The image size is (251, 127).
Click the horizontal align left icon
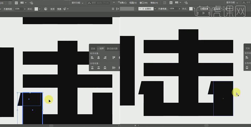92,58
